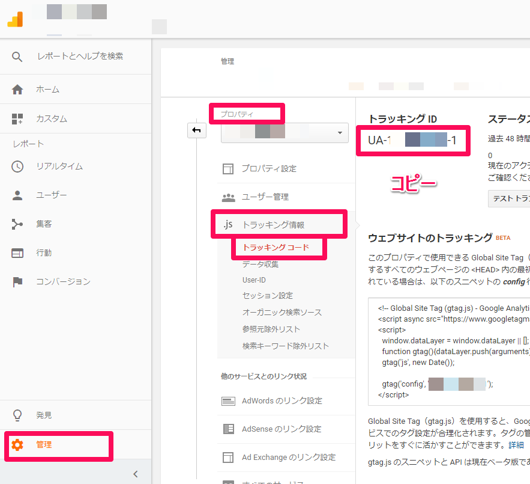Collapse the left sidebar with chevron
Viewport: 530px width, 484px height.
pyautogui.click(x=136, y=474)
